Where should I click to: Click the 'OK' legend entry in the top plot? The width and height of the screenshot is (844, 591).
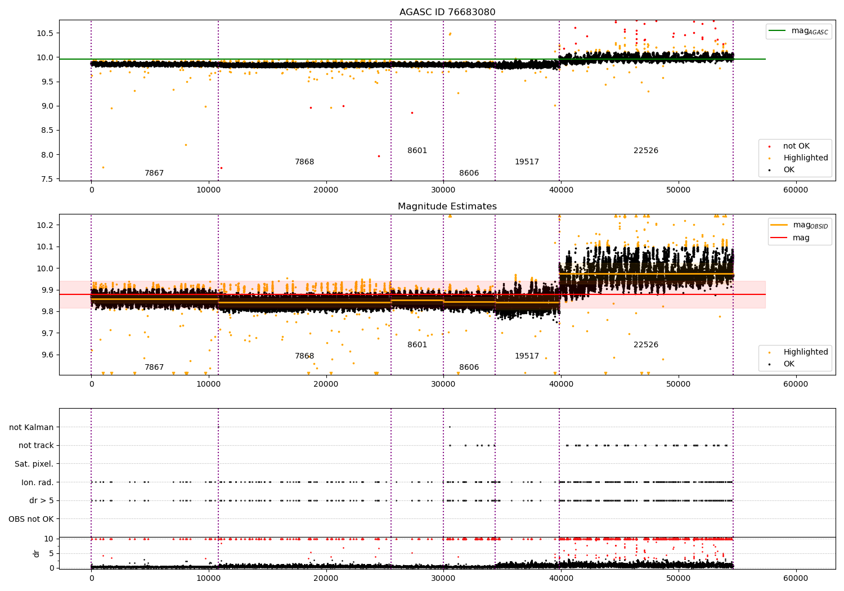click(782, 170)
